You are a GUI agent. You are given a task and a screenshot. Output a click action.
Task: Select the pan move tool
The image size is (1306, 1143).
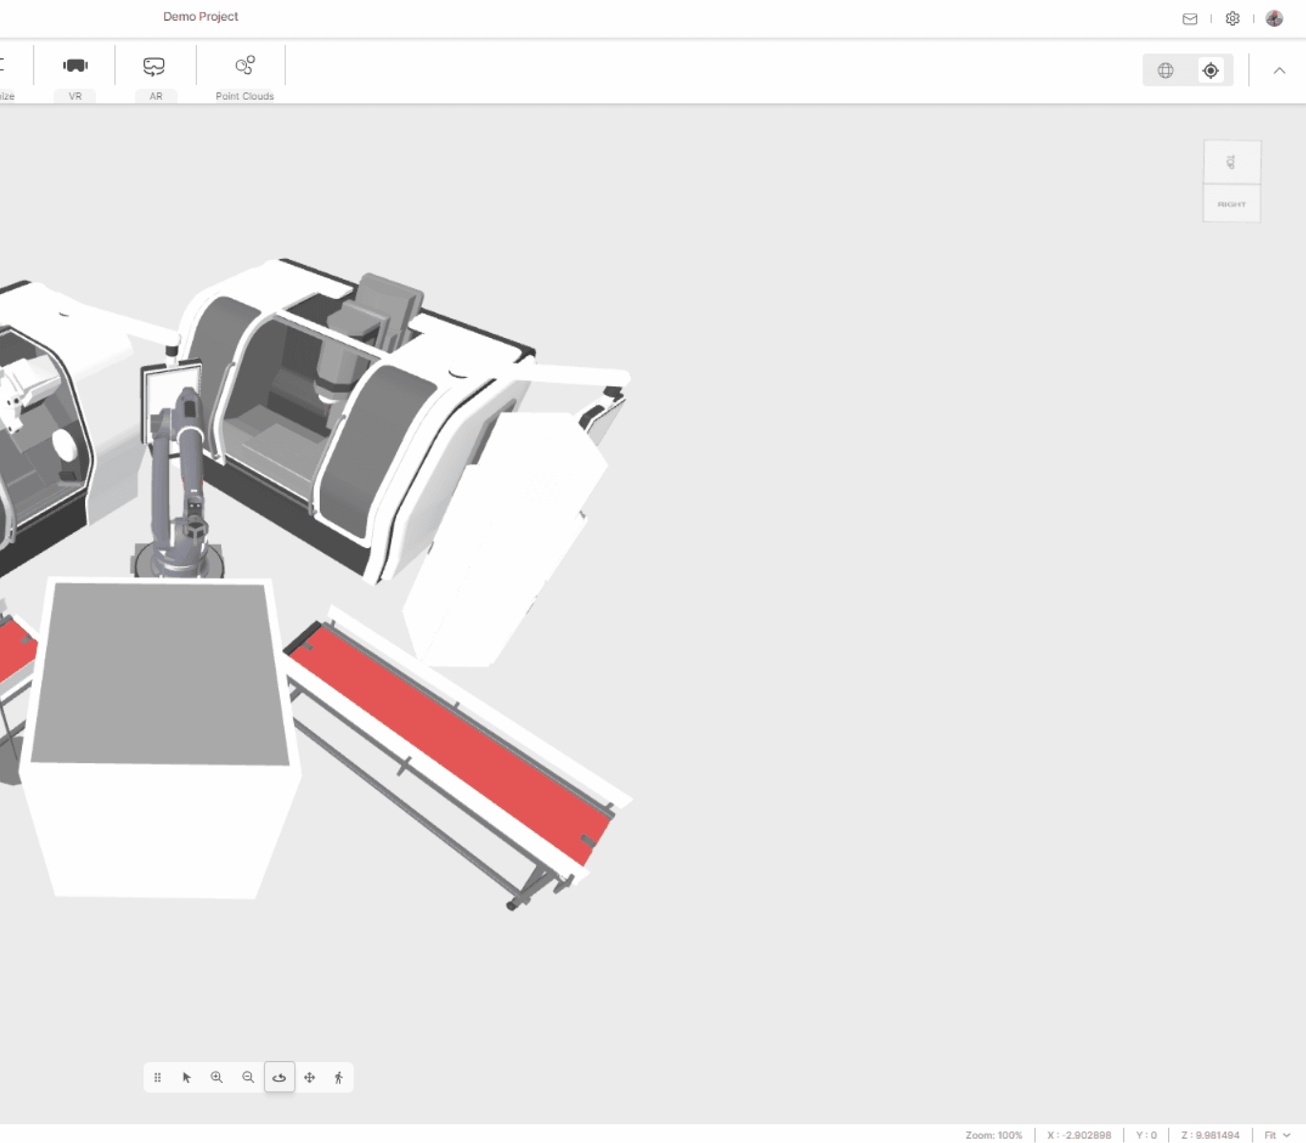click(x=309, y=1077)
